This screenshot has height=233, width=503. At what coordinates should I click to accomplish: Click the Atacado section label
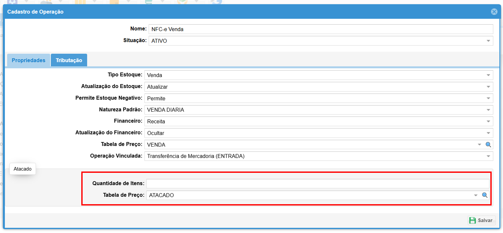23,169
